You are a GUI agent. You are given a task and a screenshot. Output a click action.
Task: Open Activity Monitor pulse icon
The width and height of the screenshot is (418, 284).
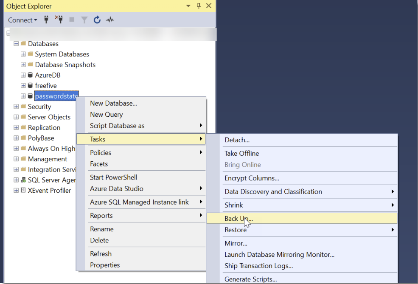110,20
